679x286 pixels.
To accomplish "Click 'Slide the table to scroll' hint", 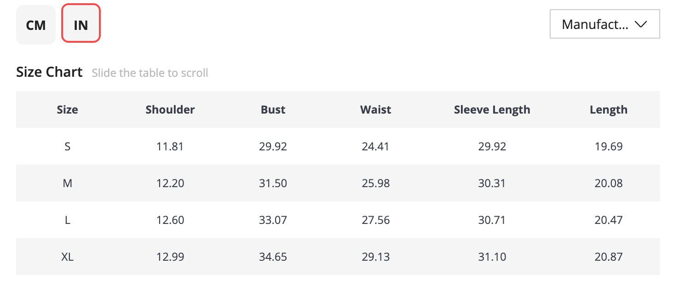I will pyautogui.click(x=150, y=73).
